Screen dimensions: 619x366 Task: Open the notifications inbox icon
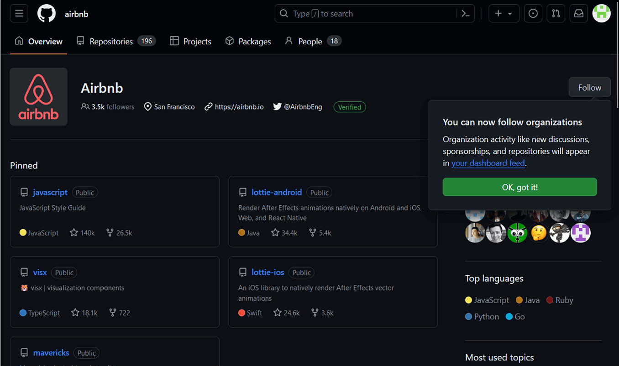pos(578,14)
